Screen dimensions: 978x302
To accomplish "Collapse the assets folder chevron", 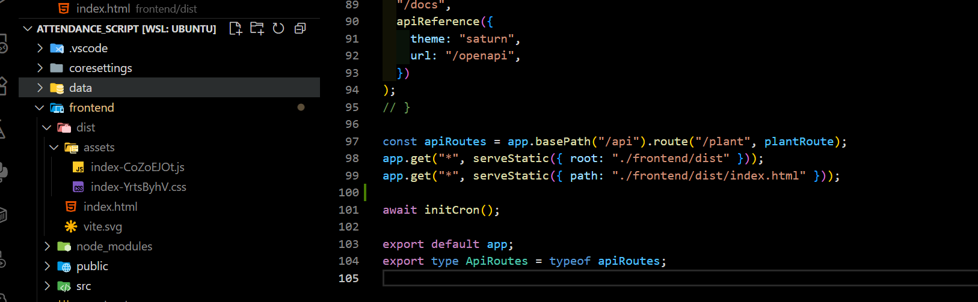I will click(x=54, y=147).
